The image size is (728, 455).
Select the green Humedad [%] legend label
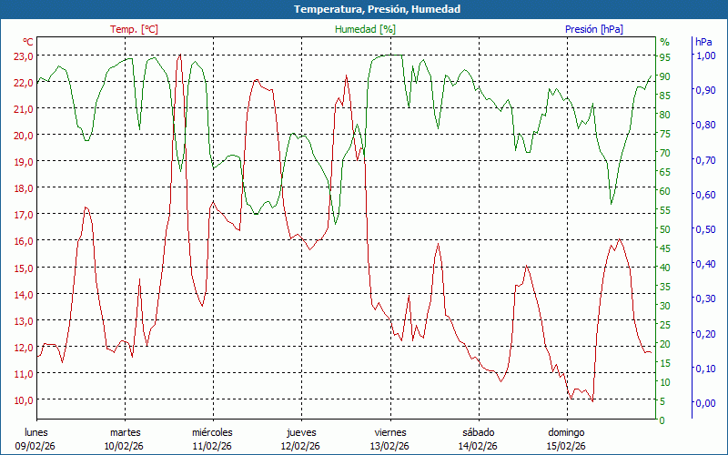click(365, 29)
